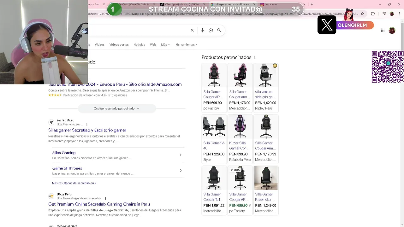Open the Chrome extensions puzzle menu
Image resolution: width=404 pixels, height=227 pixels.
point(373,14)
